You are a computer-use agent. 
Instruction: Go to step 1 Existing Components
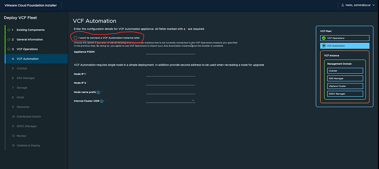(x=36, y=30)
